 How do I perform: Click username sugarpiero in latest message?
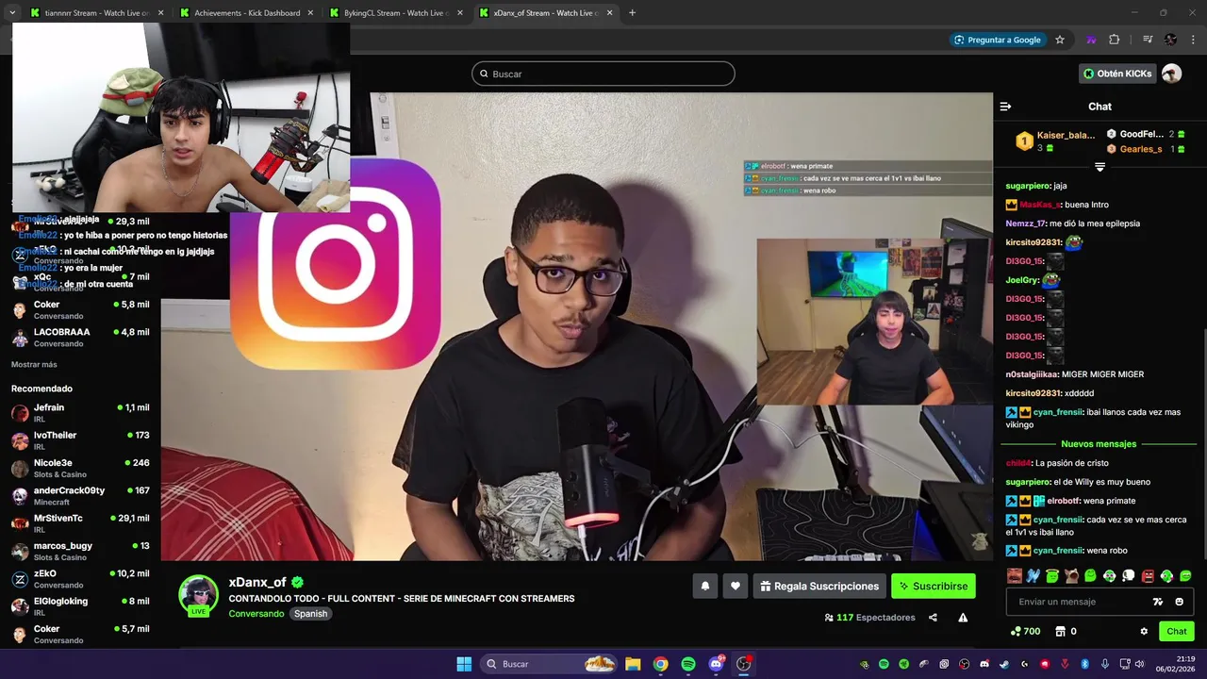pos(1028,482)
